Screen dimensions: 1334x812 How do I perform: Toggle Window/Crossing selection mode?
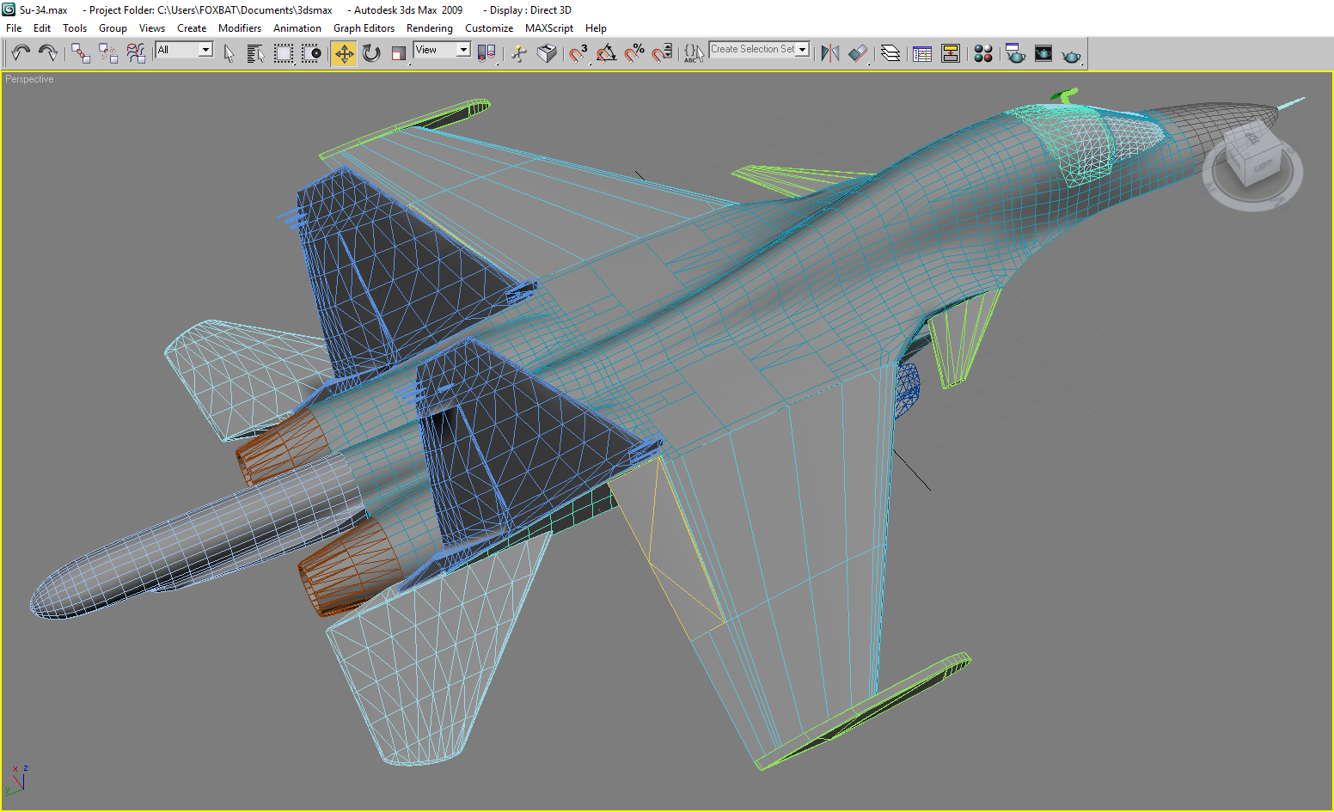point(311,53)
